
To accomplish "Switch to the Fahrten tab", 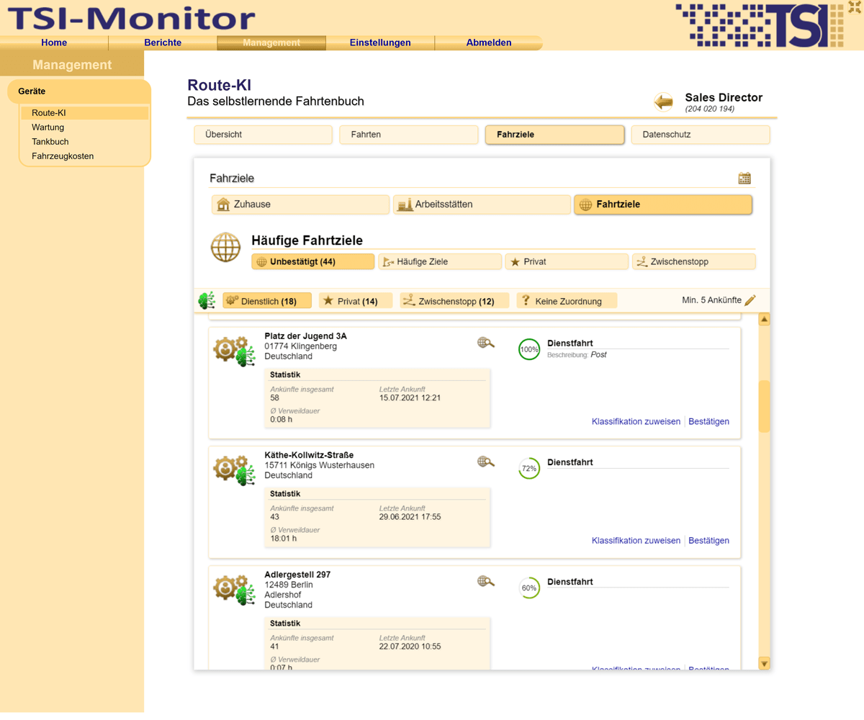I will click(408, 135).
